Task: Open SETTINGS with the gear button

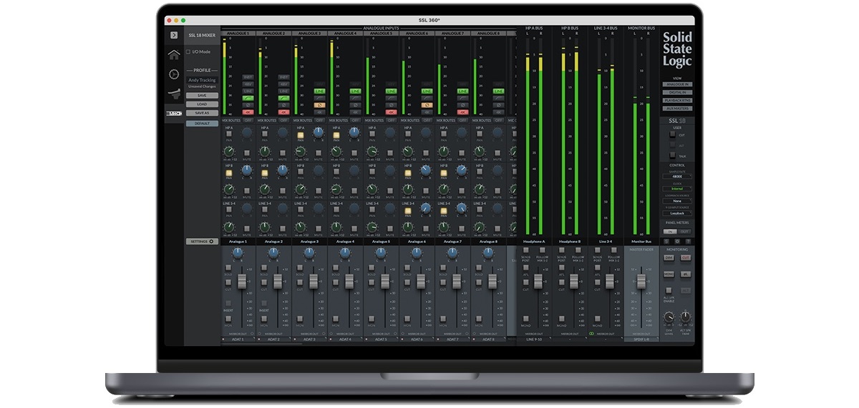Action: 202,242
